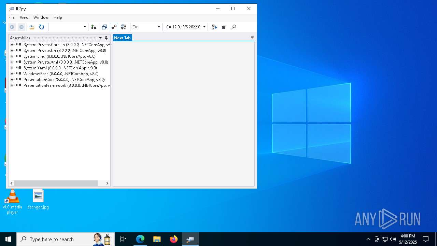Collapse all tree nodes icon
Image resolution: width=437 pixels, height=246 pixels.
pyautogui.click(x=224, y=27)
